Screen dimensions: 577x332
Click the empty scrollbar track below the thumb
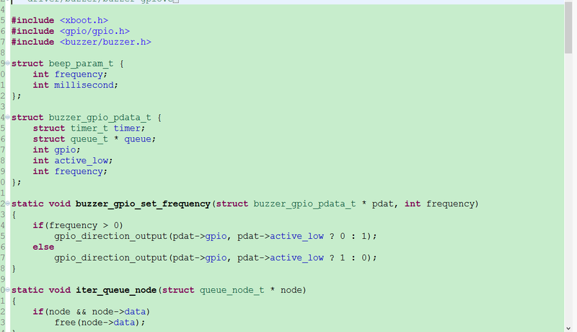point(568,188)
